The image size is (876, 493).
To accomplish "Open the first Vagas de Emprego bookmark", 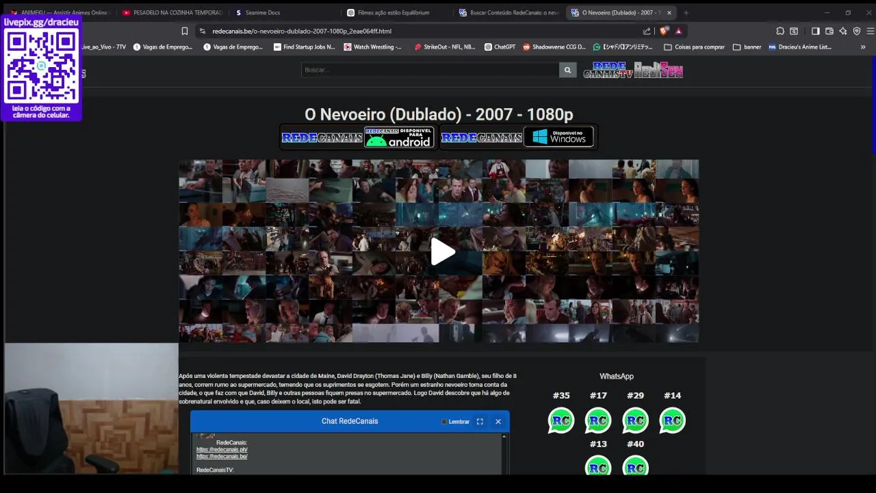I will (x=163, y=47).
